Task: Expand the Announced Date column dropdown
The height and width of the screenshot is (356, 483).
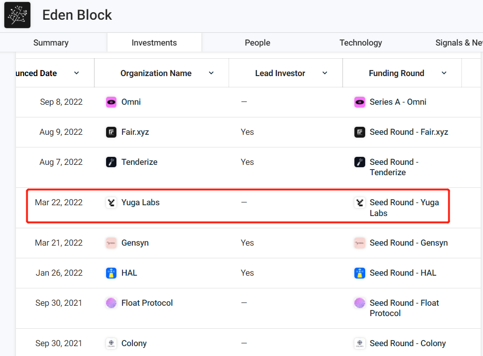Action: pyautogui.click(x=77, y=73)
